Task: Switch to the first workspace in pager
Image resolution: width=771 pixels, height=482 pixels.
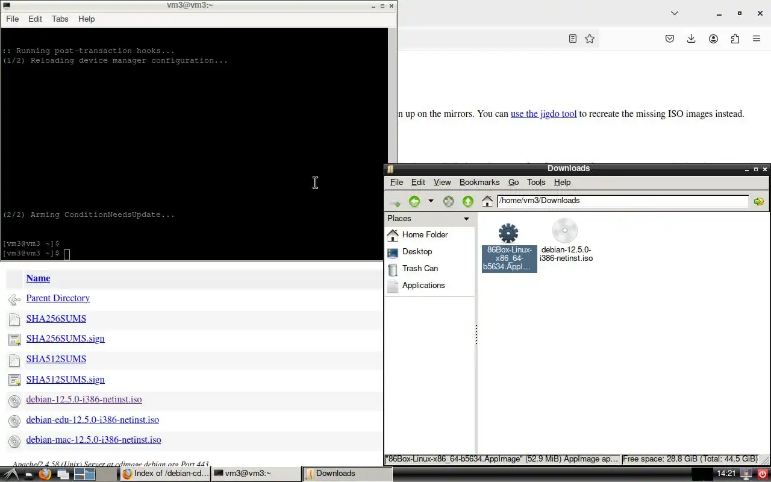Action: (85, 474)
